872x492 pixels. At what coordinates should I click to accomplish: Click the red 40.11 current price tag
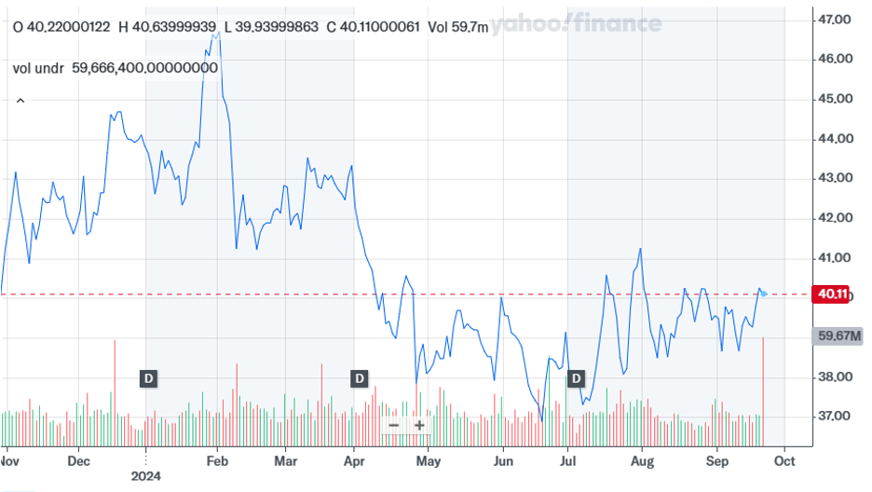click(x=831, y=294)
